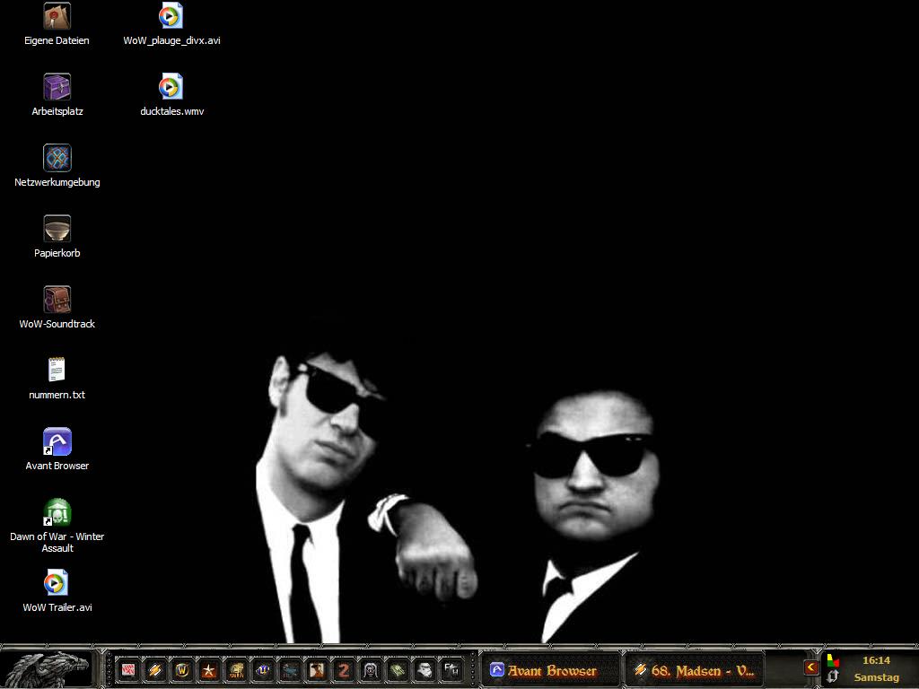This screenshot has width=919, height=689.
Task: Select the Arbeitsplatz chest icon
Action: click(x=57, y=87)
